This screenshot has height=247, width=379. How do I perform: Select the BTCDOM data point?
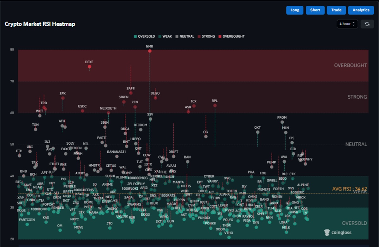141,130
